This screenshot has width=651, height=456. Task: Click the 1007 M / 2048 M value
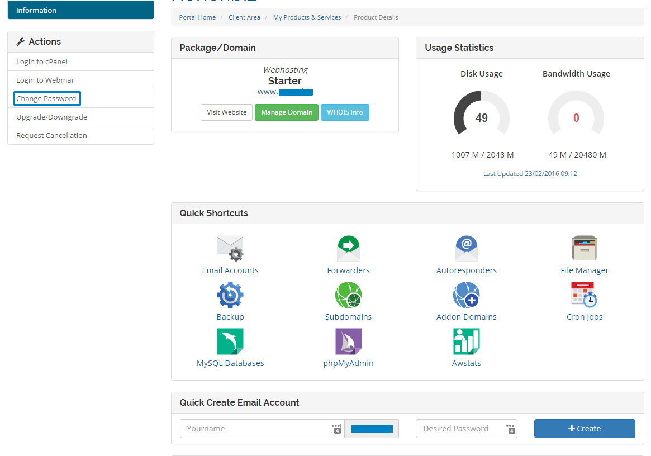(482, 155)
